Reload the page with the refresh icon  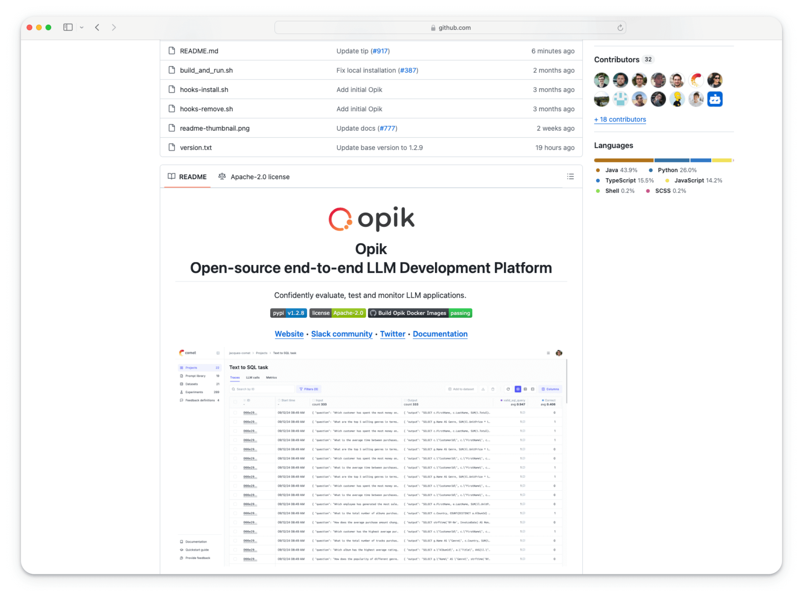(620, 28)
